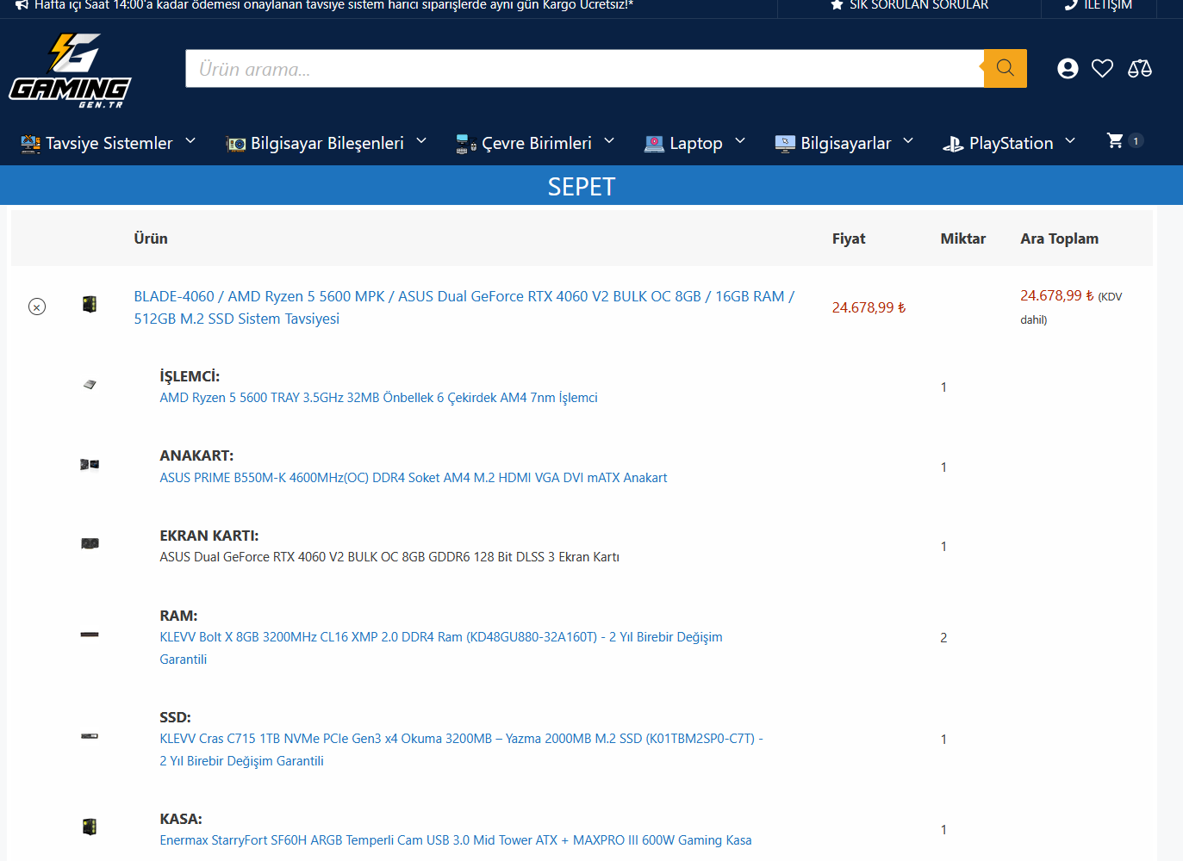1183x861 pixels.
Task: Click the Bilgisayar Bileşenleri graphics card icon
Action: tap(236, 144)
